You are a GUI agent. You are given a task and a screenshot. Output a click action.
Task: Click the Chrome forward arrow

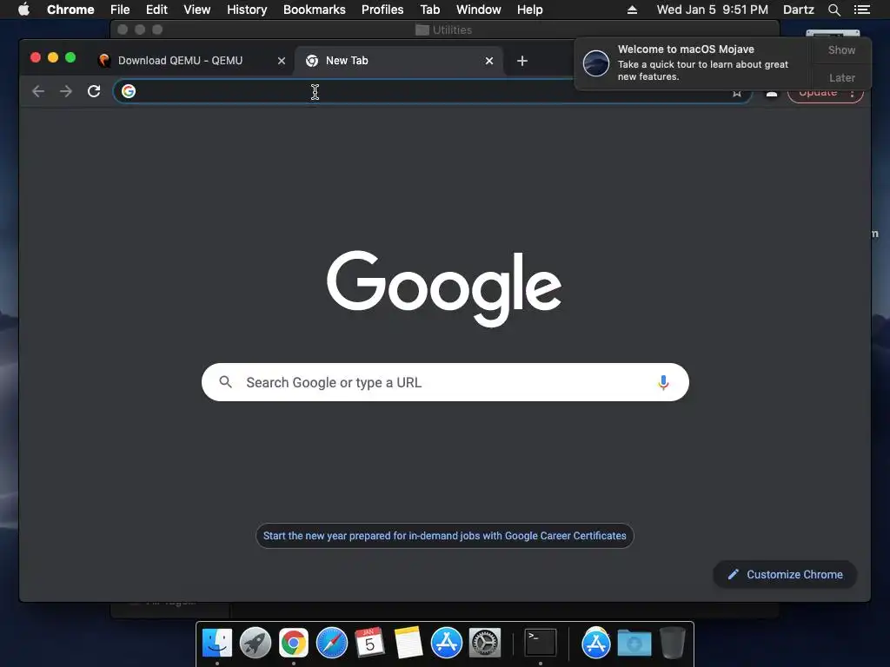click(x=66, y=91)
